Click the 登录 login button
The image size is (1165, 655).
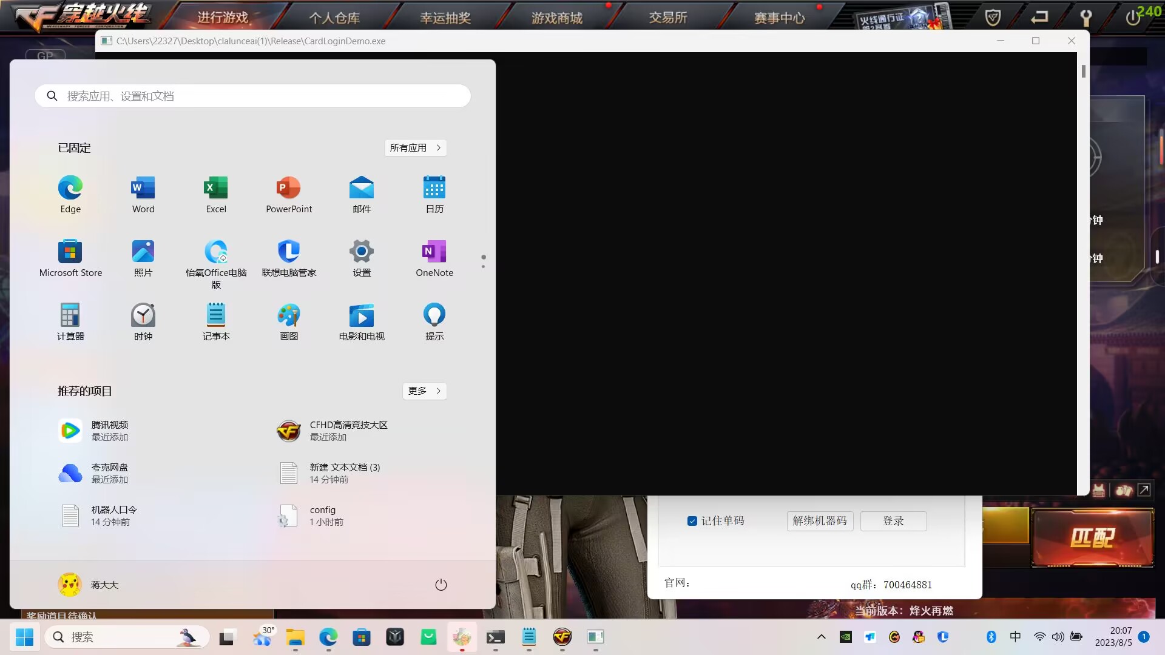point(893,521)
